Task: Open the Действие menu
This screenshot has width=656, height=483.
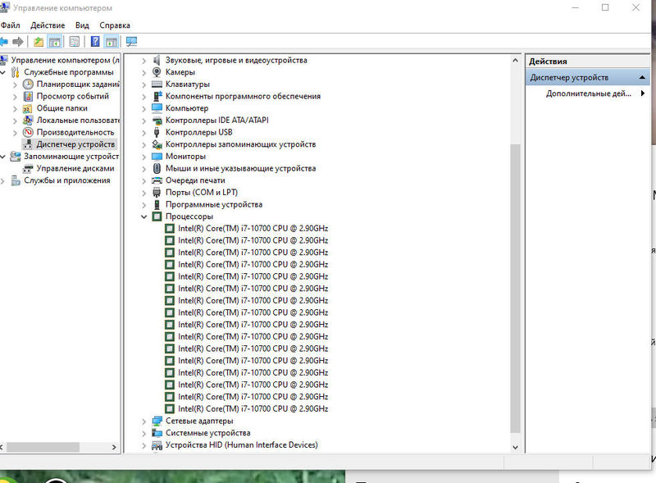Action: tap(48, 25)
